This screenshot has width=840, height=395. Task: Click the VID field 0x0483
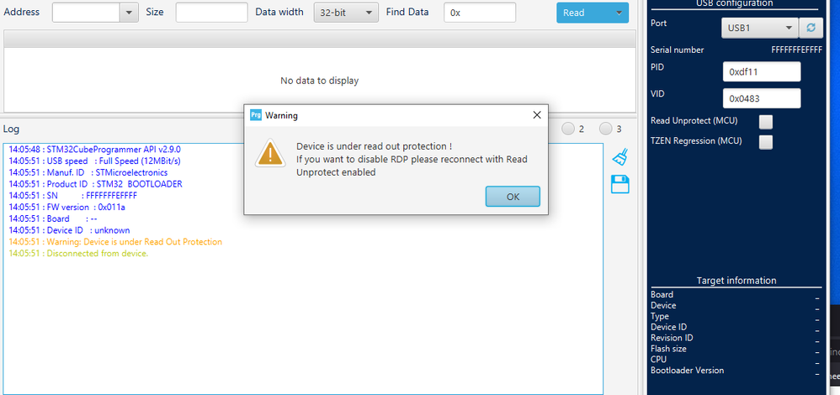pos(761,98)
